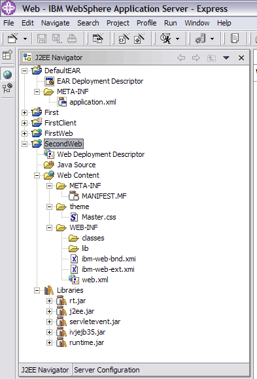
Task: Click the Back arrow in J2EE Navigator
Action: click(181, 58)
